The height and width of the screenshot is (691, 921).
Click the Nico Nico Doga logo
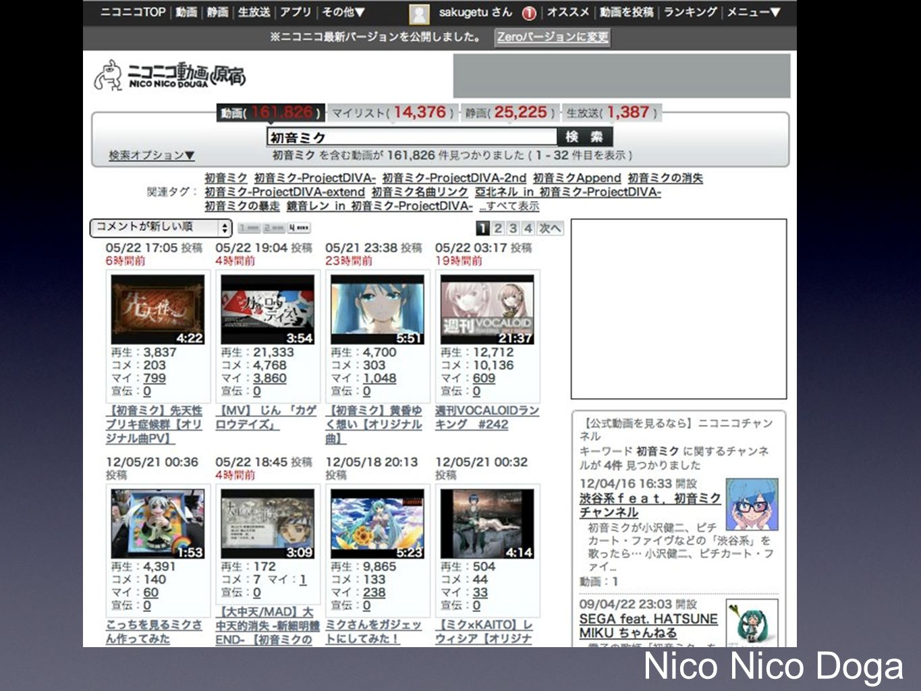[x=169, y=76]
